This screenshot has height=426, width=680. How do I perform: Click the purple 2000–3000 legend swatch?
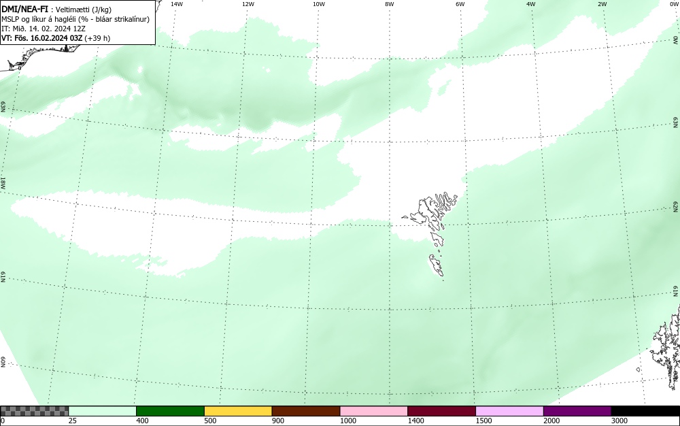pyautogui.click(x=577, y=411)
